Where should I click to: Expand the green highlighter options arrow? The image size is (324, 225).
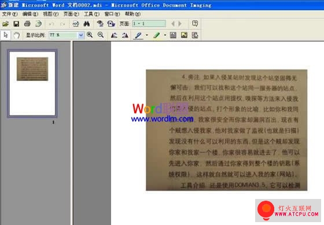pos(165,35)
